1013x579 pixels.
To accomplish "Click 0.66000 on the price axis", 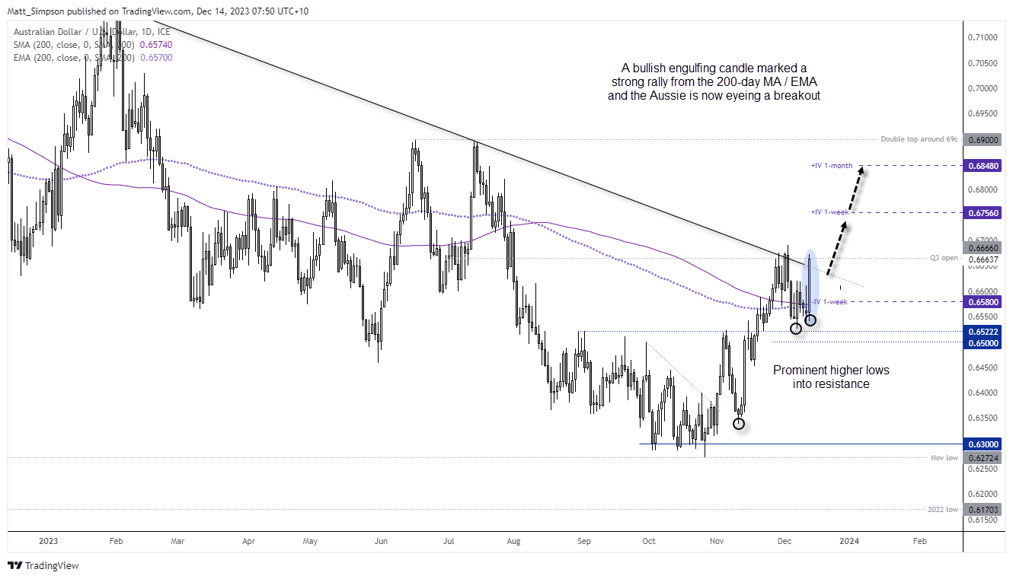I will (981, 291).
